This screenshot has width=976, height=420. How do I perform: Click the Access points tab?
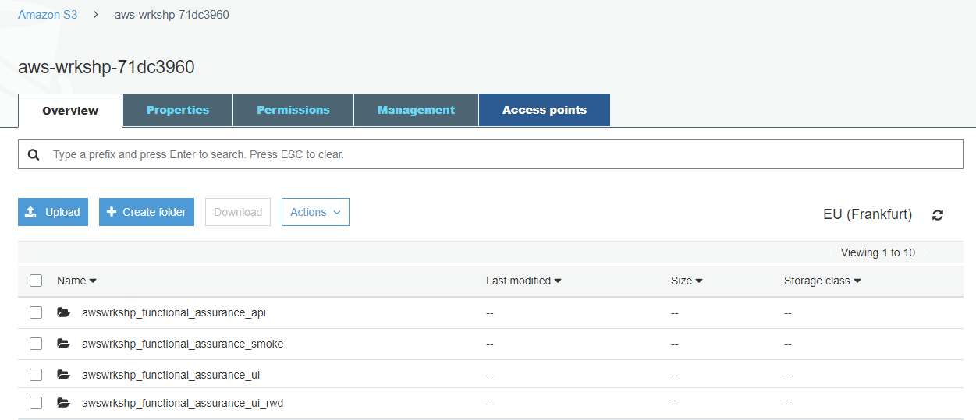point(545,110)
